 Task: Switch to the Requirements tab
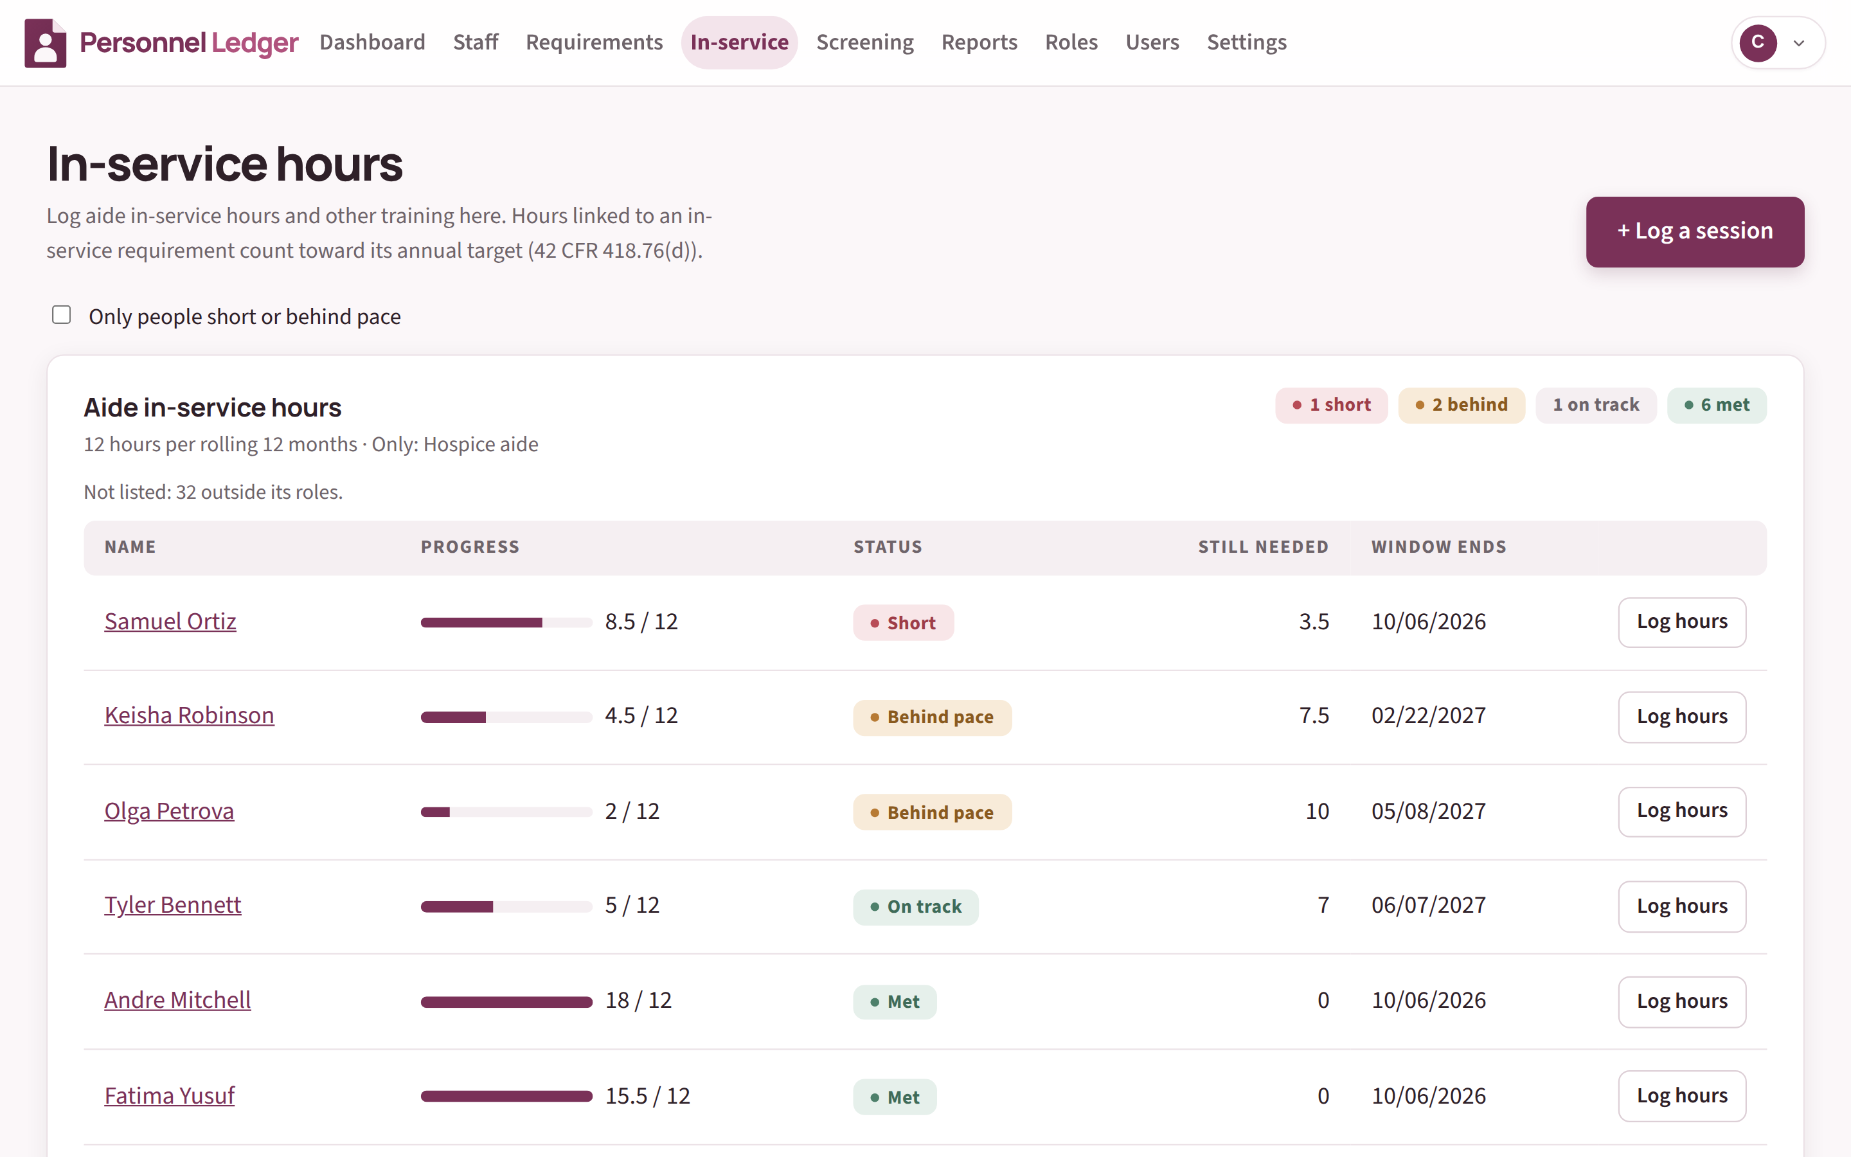594,42
